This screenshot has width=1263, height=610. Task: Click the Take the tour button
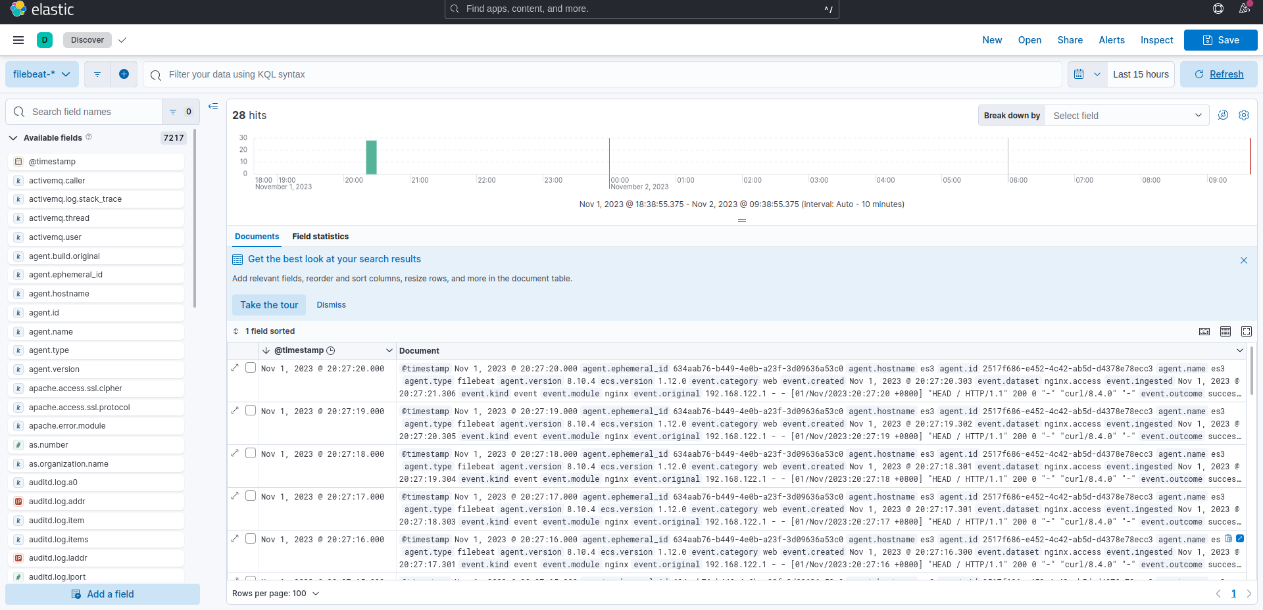point(269,305)
